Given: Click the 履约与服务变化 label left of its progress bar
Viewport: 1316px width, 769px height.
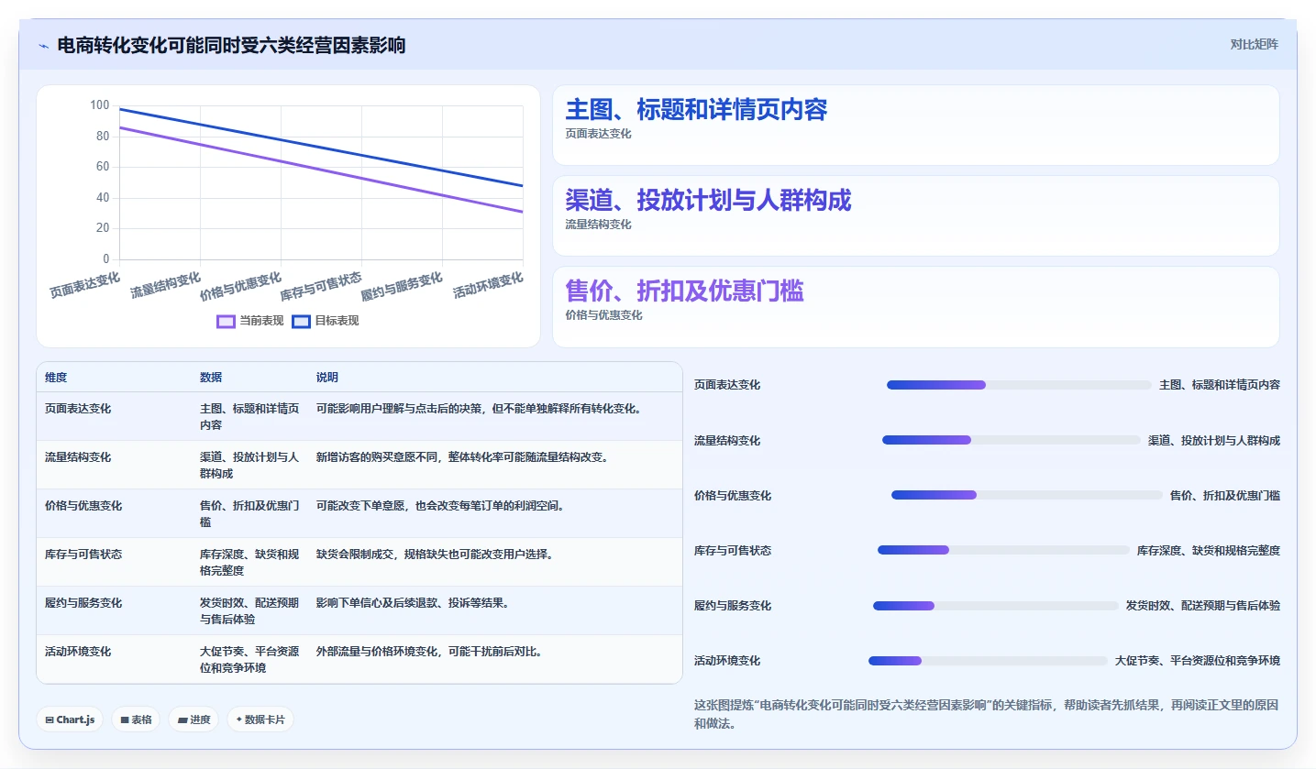Looking at the screenshot, I should tap(733, 605).
